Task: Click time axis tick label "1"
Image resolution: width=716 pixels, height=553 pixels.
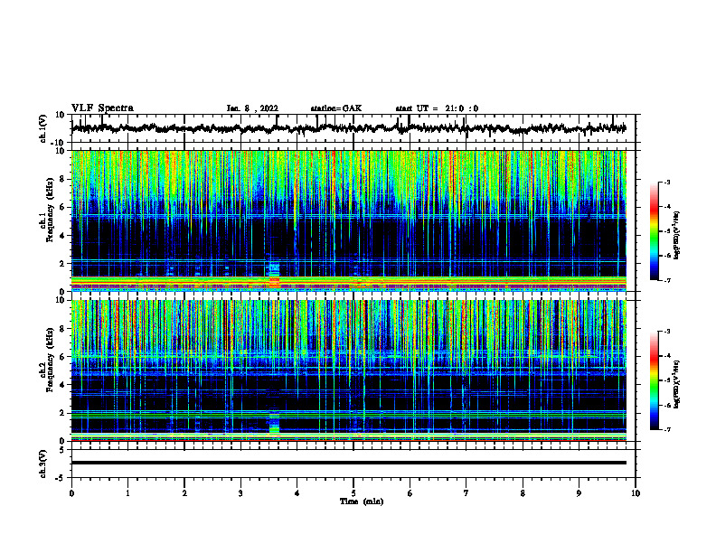Action: (127, 493)
